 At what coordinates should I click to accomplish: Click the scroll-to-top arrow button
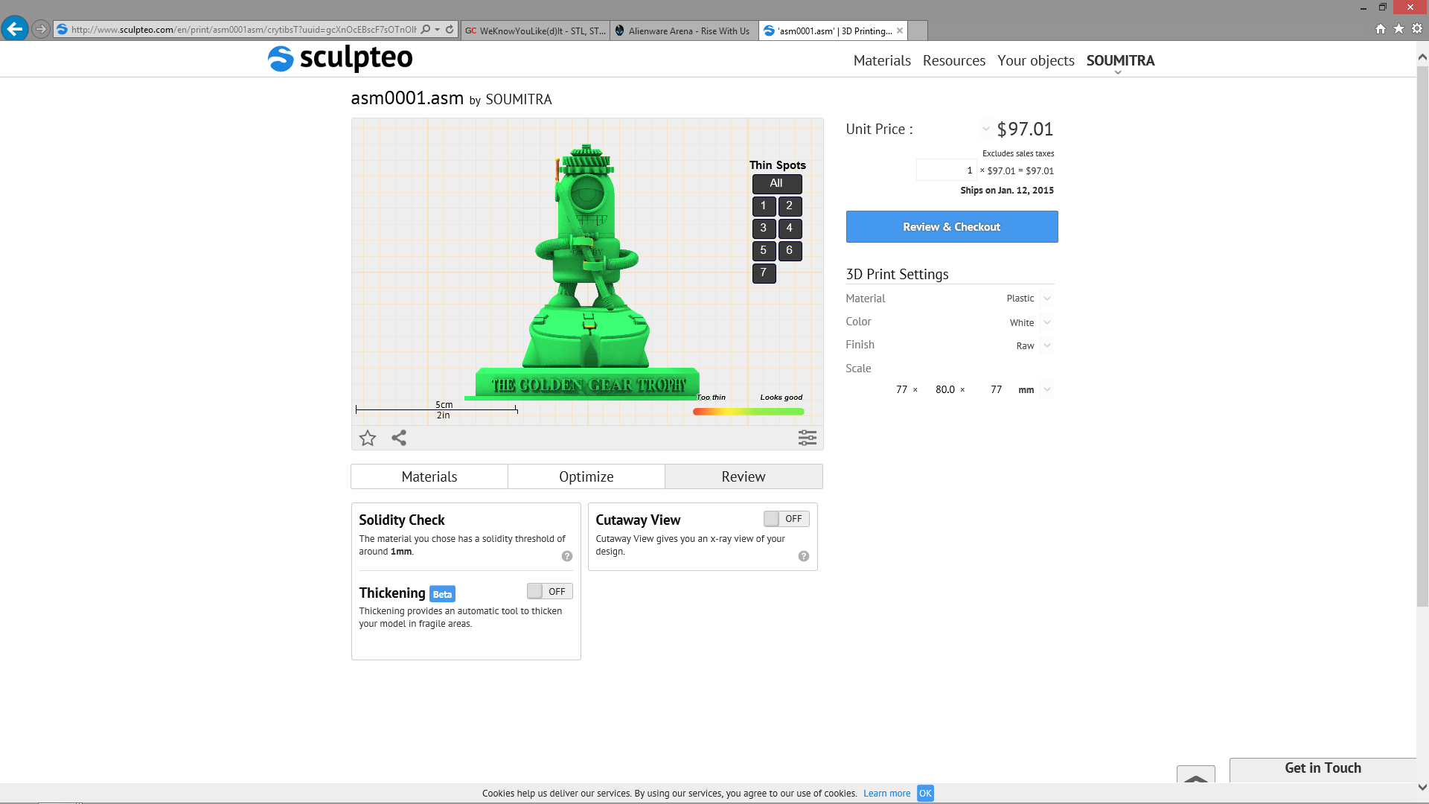tap(1196, 774)
